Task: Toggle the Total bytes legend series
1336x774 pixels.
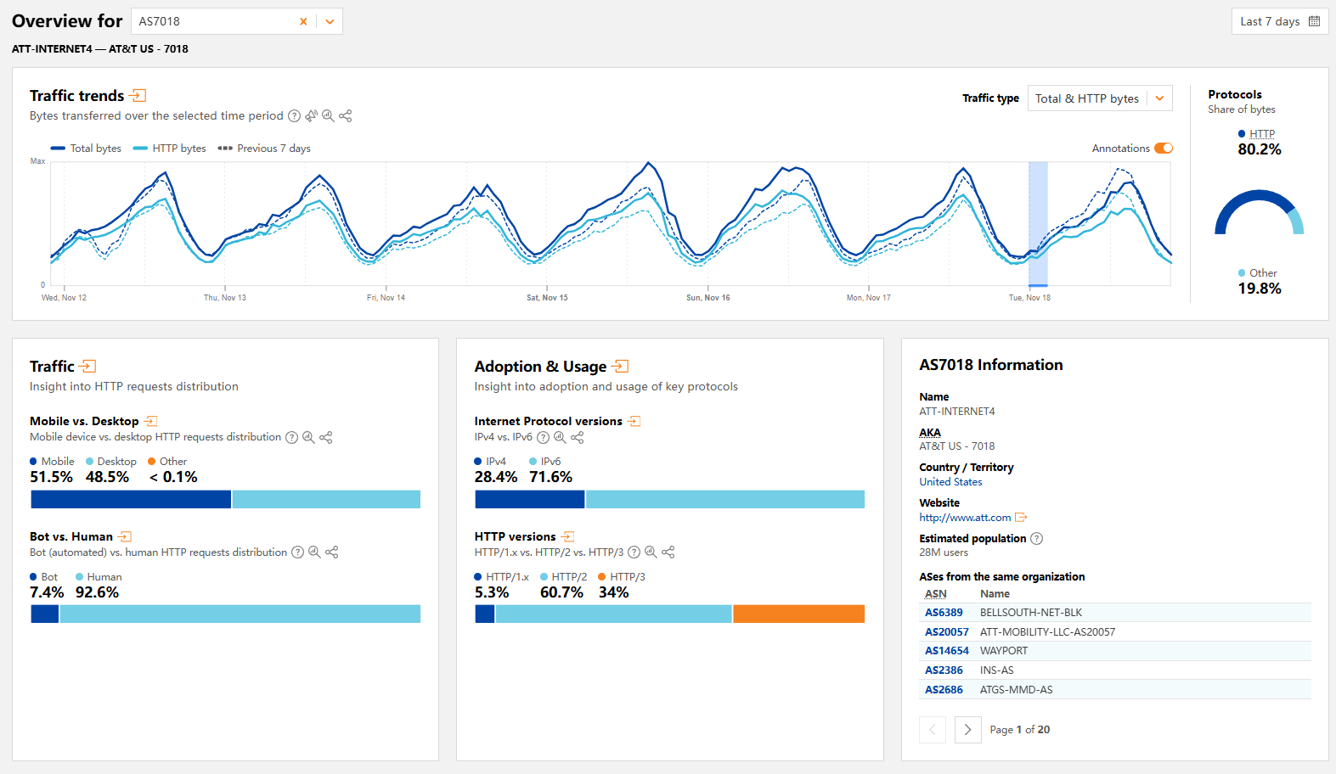Action: click(x=87, y=149)
